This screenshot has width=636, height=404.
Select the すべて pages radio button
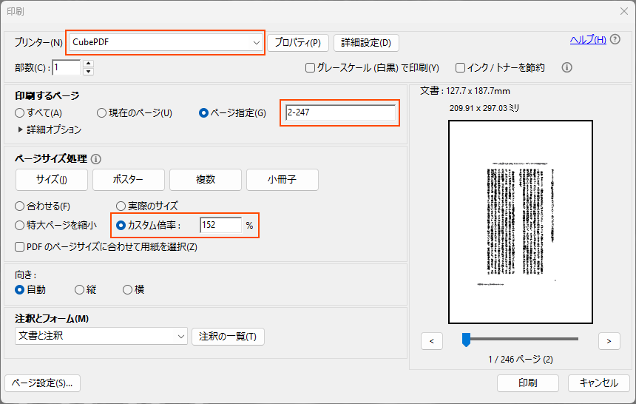(20, 113)
